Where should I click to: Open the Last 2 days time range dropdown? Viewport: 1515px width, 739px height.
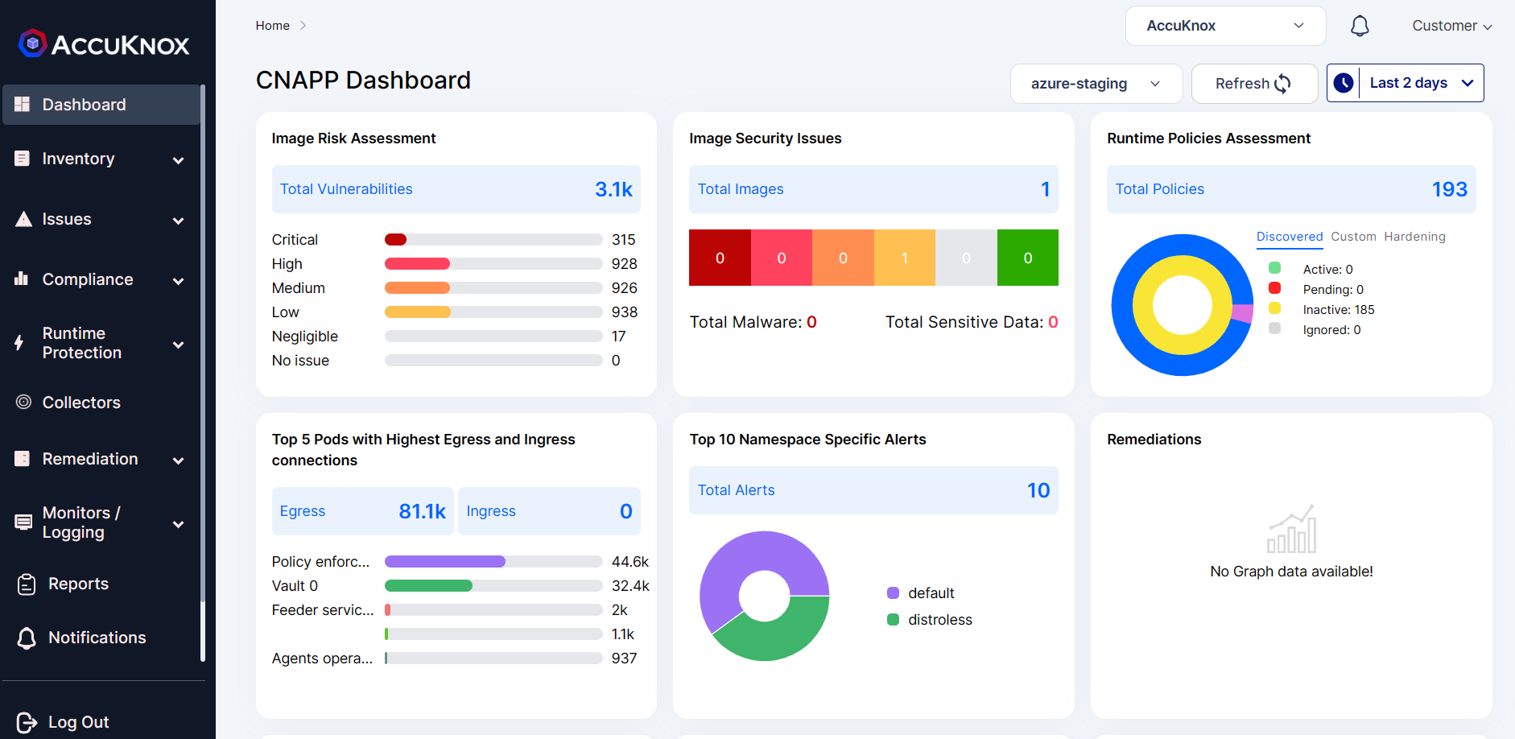1406,83
